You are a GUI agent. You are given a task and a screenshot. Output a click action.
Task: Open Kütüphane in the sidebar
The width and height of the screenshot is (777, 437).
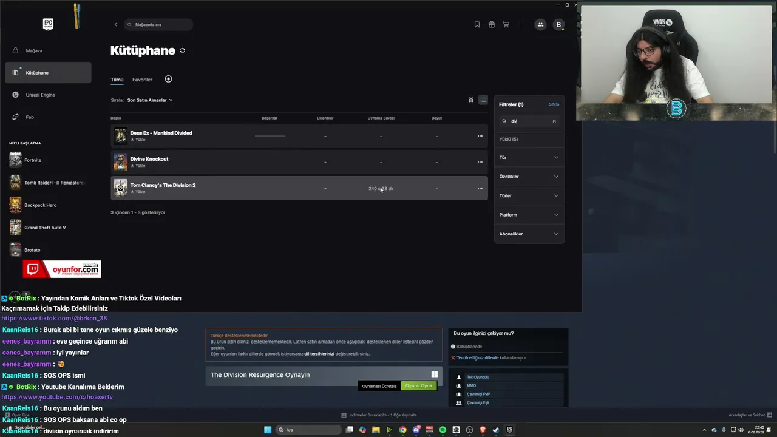pos(48,73)
